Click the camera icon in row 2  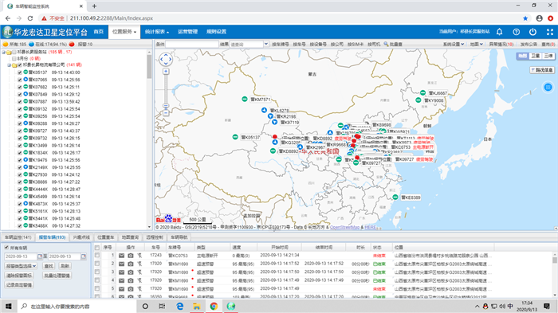[x=131, y=264]
